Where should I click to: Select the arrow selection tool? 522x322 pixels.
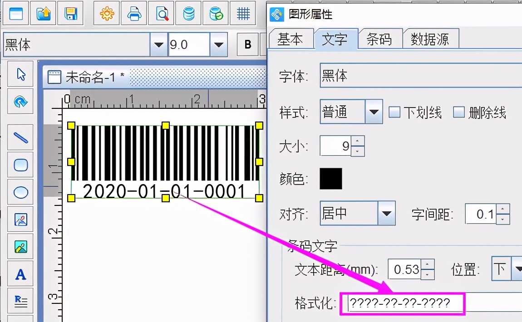20,73
